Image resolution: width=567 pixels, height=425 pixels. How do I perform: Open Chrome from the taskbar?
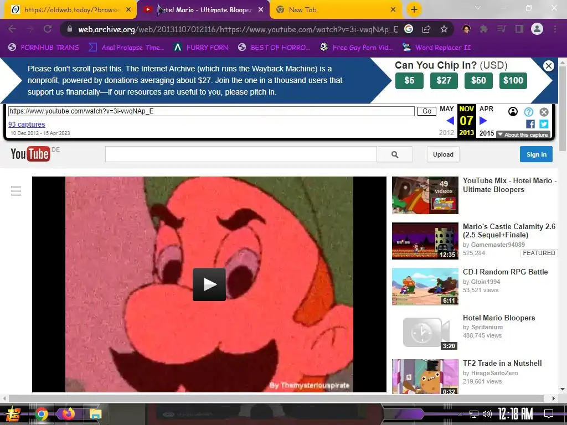(41, 414)
